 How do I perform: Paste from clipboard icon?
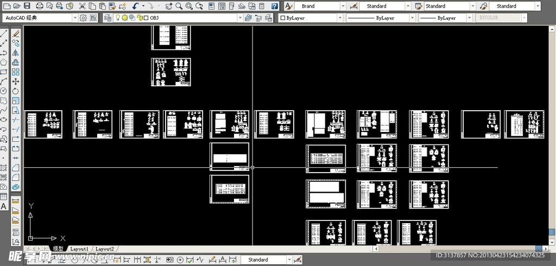click(102, 6)
